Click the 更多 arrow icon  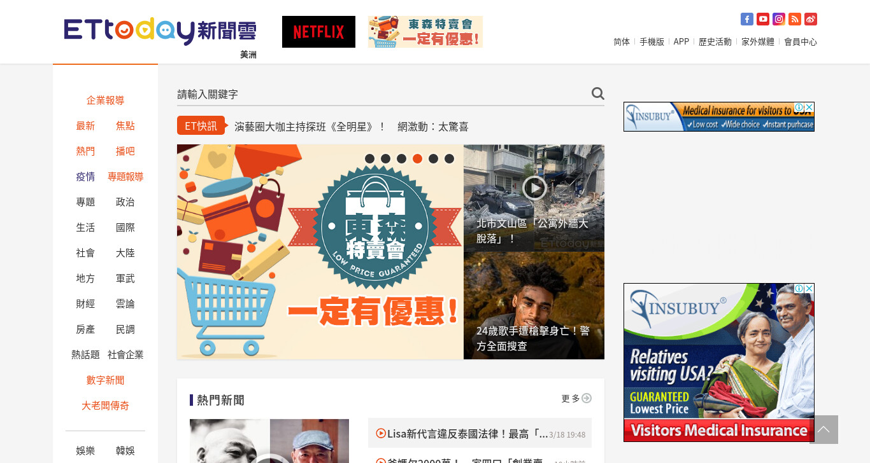(587, 398)
